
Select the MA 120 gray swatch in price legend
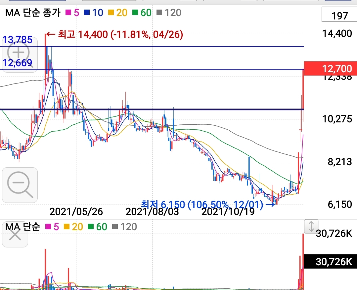point(159,13)
